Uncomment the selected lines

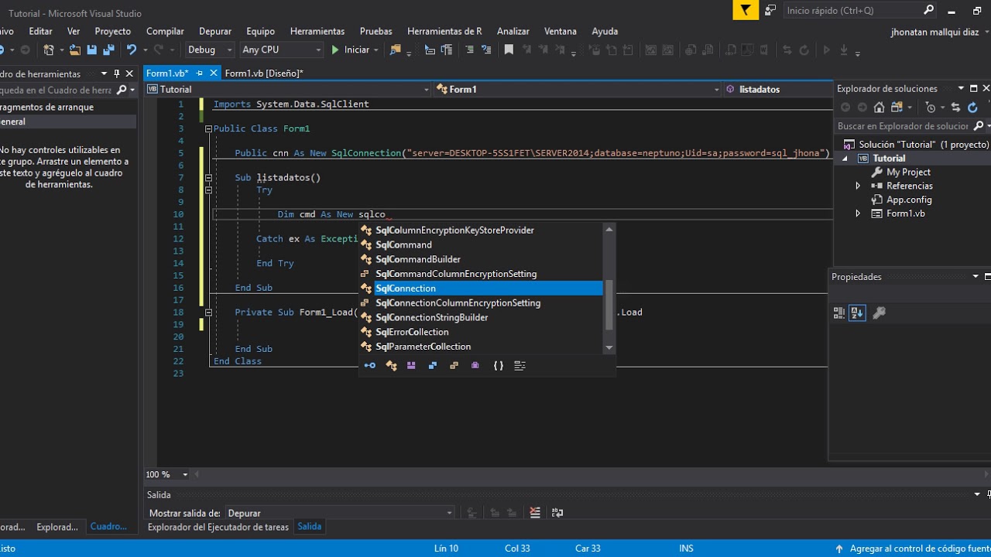486,50
